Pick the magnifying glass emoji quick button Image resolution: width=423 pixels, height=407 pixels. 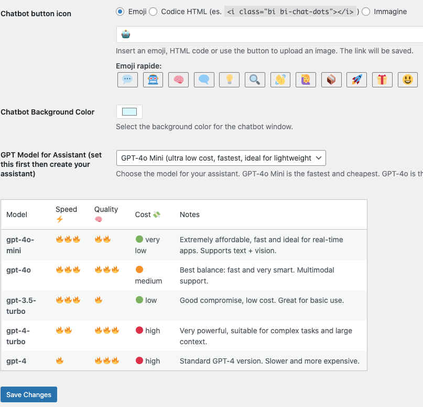tap(255, 80)
